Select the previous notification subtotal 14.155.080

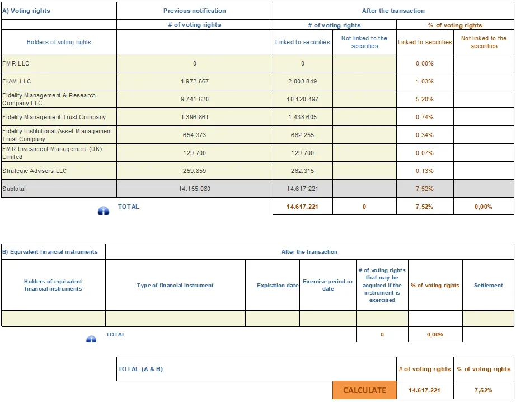195,189
